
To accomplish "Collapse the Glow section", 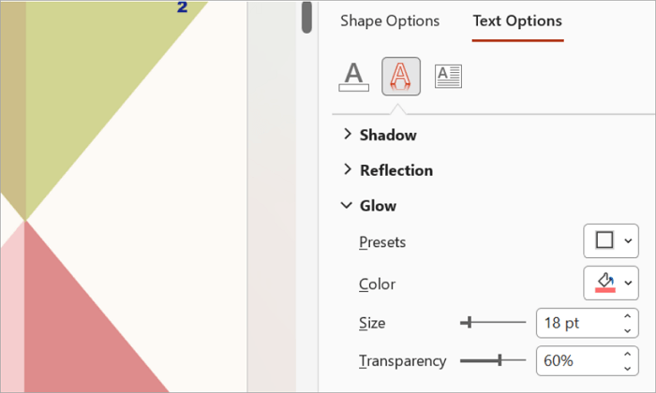I will coord(378,206).
